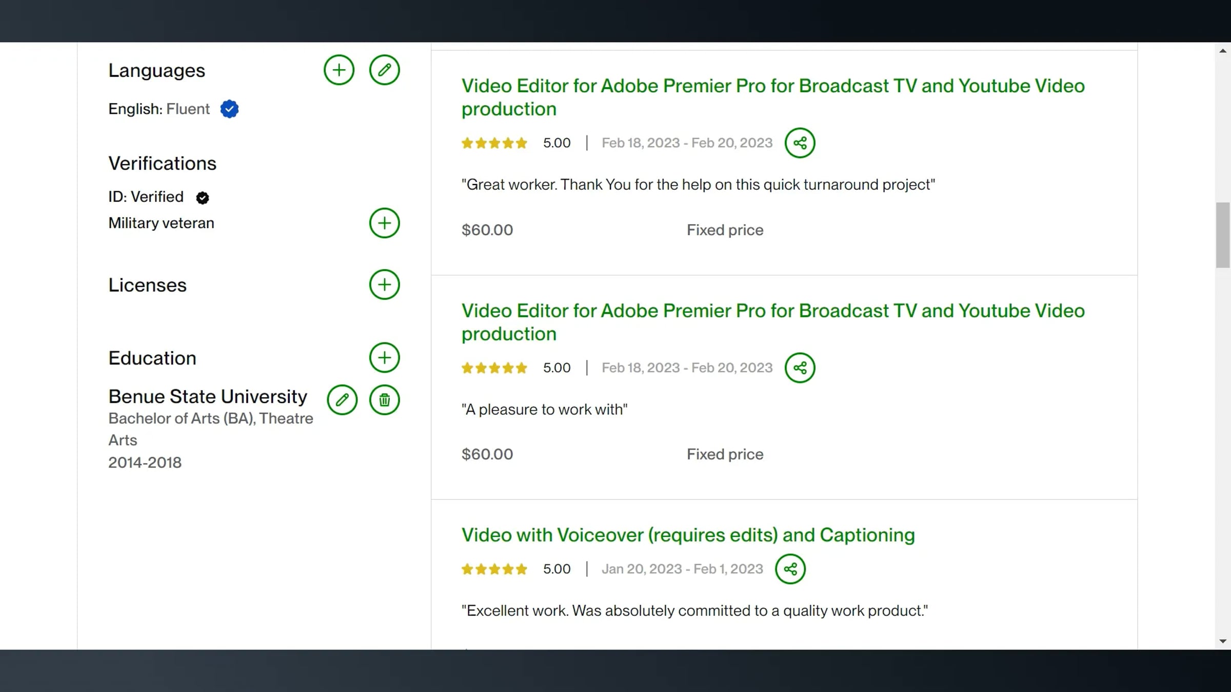Edit languages with the pencil icon

(384, 70)
